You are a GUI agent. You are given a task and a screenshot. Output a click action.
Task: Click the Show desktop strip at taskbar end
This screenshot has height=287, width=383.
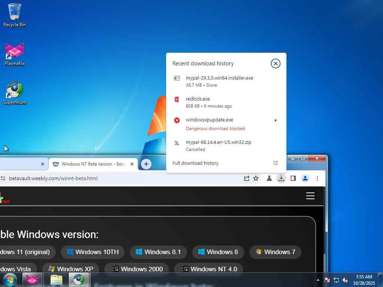pos(380,280)
